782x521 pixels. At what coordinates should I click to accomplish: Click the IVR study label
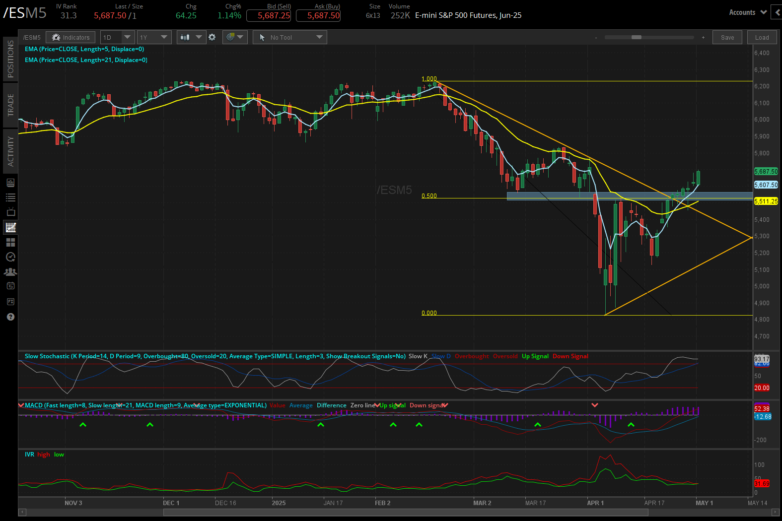point(29,455)
